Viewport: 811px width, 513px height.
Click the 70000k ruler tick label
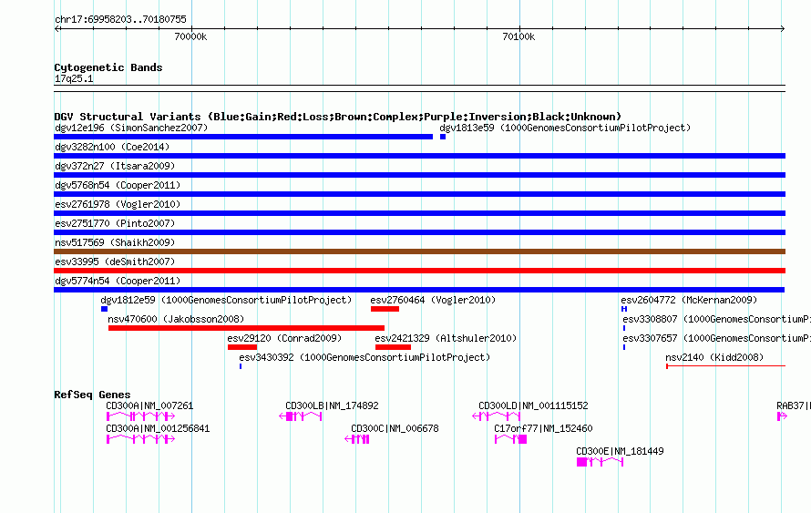[190, 36]
